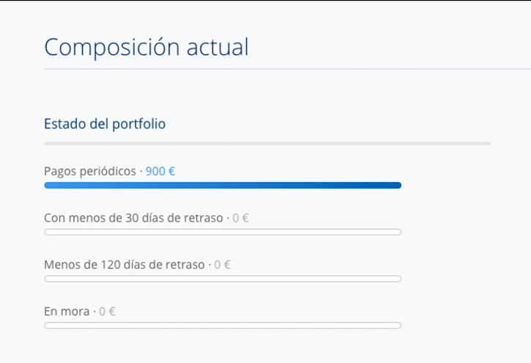Click the 0 € value next to En mora

tap(108, 312)
